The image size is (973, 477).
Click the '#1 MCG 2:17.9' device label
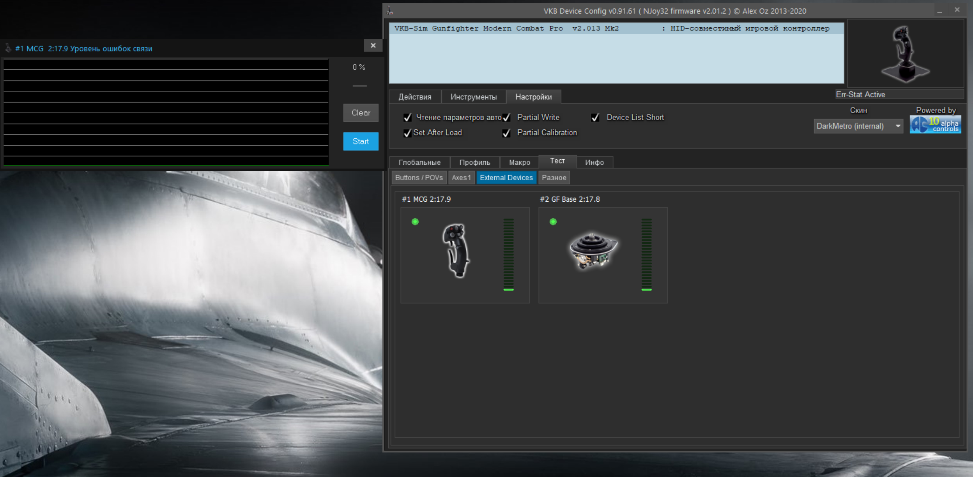coord(426,199)
